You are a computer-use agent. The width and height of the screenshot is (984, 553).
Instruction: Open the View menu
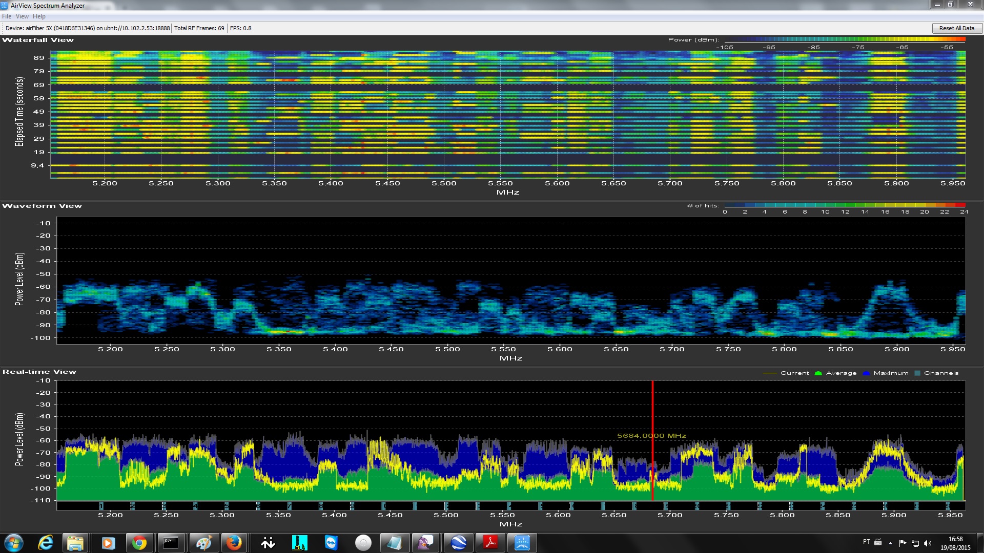[22, 16]
